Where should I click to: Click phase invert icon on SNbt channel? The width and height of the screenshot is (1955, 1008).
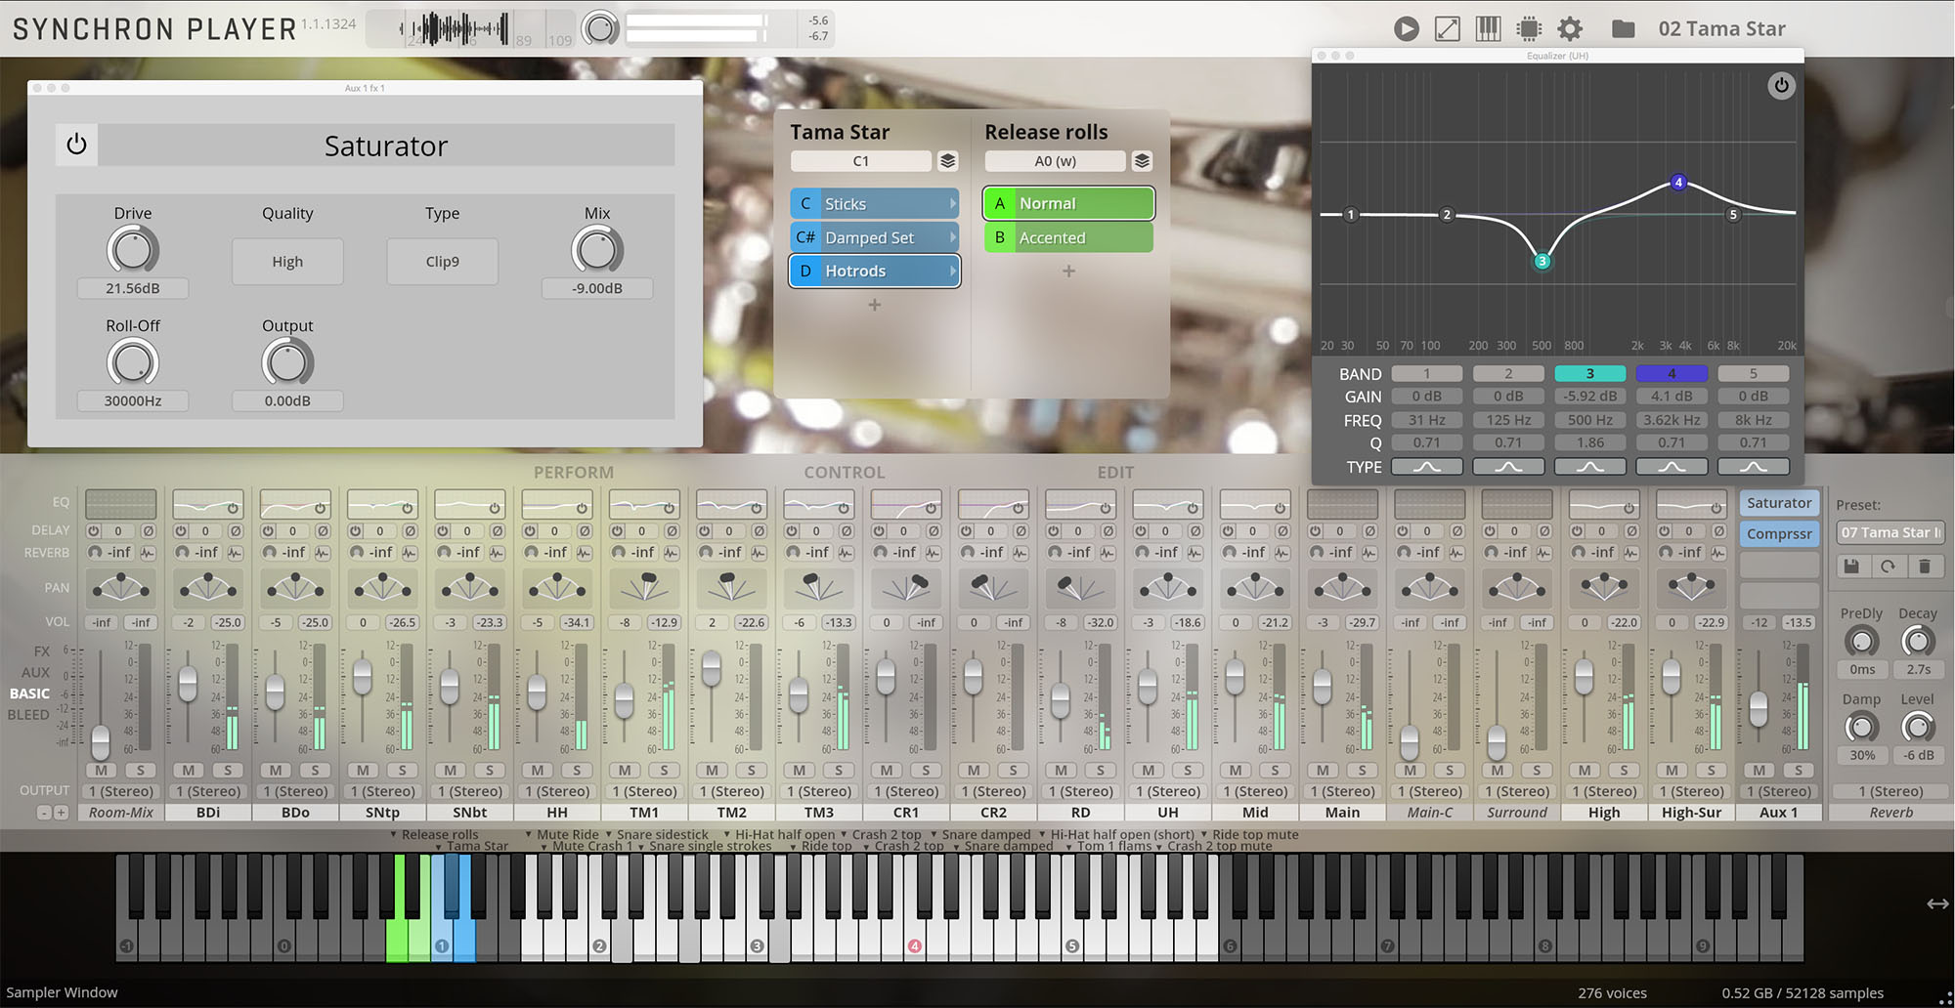point(497,530)
